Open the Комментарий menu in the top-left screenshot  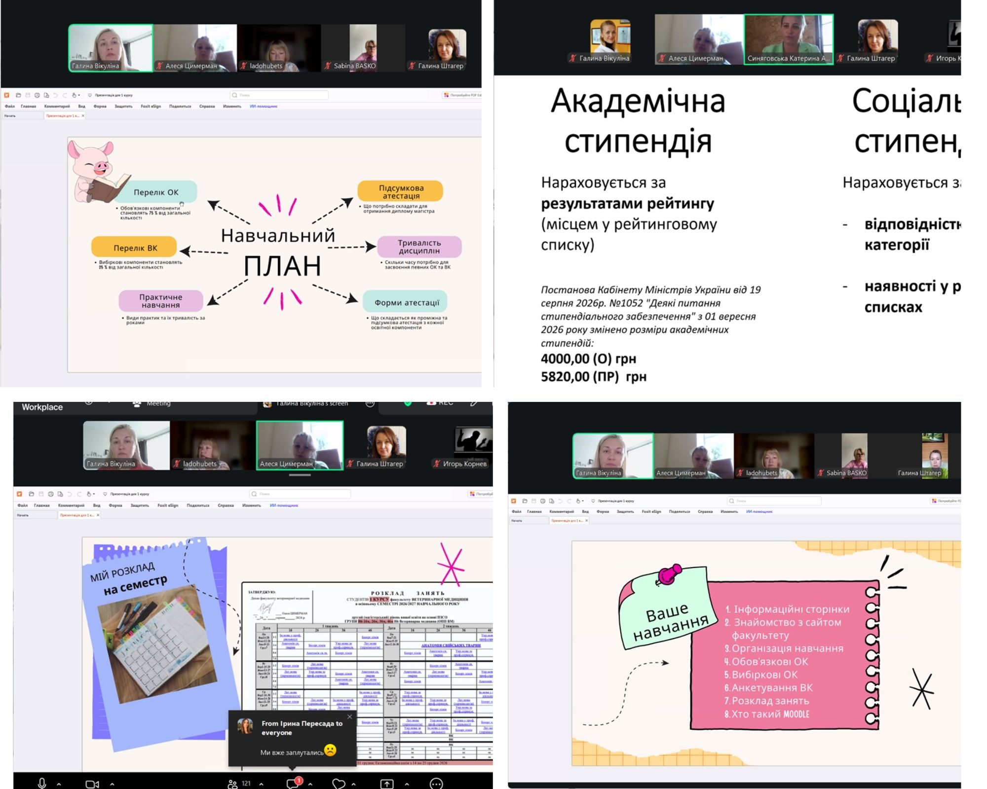tap(57, 106)
